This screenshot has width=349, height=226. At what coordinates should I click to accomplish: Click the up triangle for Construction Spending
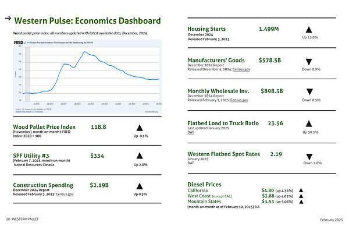click(x=140, y=186)
